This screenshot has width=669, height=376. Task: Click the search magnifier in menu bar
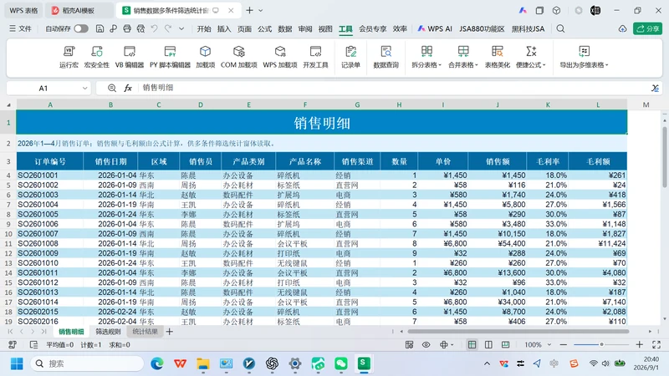(x=560, y=28)
